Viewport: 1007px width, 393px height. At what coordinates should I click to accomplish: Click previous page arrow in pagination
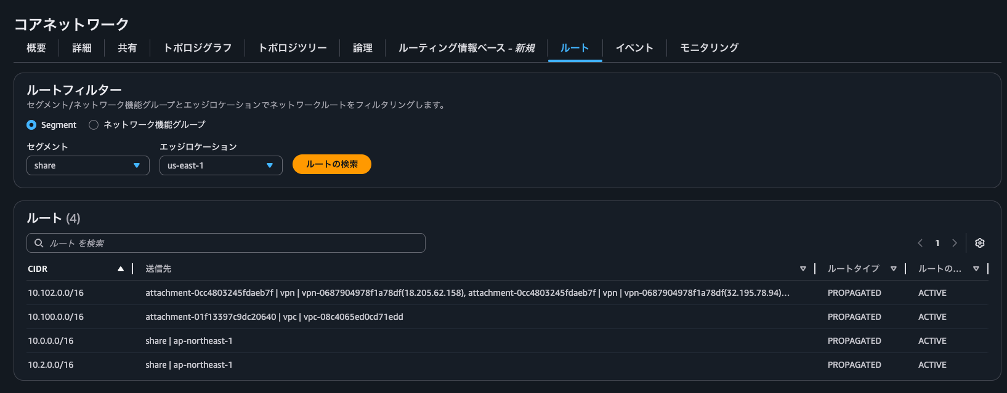click(920, 243)
